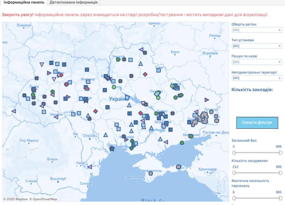The height and width of the screenshot is (205, 285).
Task: Select the green plus-shaped marker near Mykolaiv
Action: pos(132,141)
